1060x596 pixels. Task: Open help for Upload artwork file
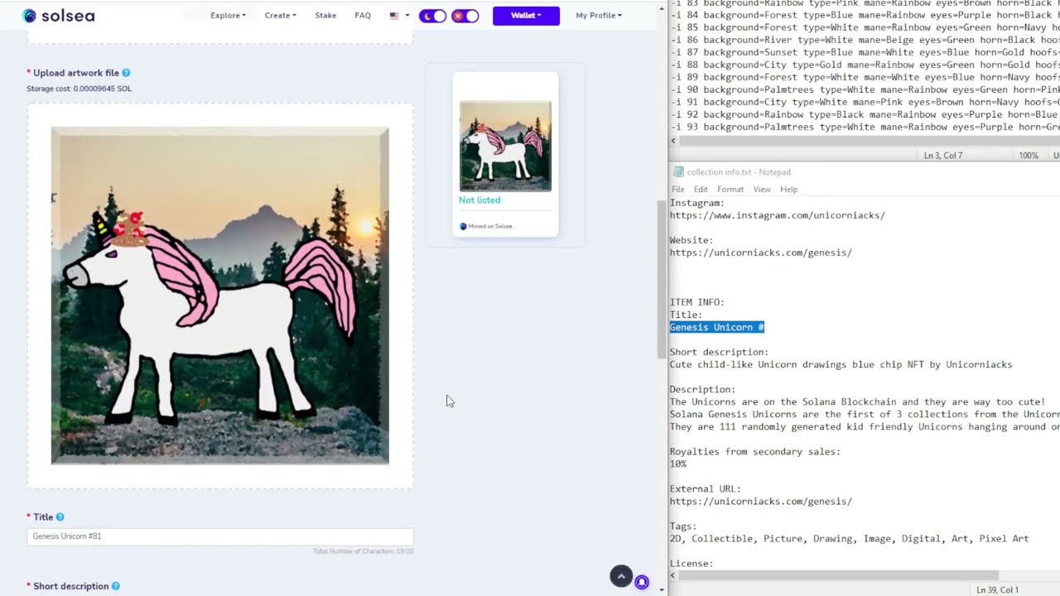126,73
